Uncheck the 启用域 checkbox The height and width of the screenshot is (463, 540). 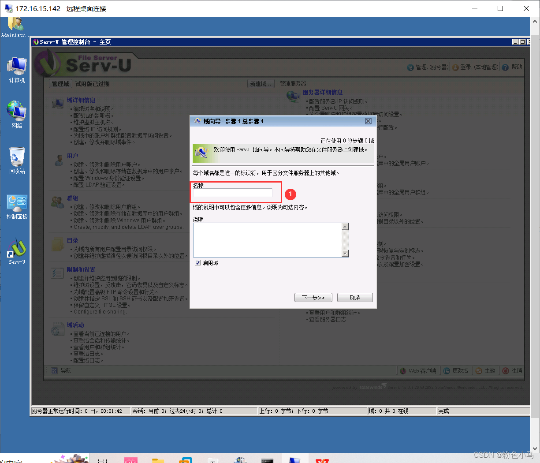coord(198,263)
